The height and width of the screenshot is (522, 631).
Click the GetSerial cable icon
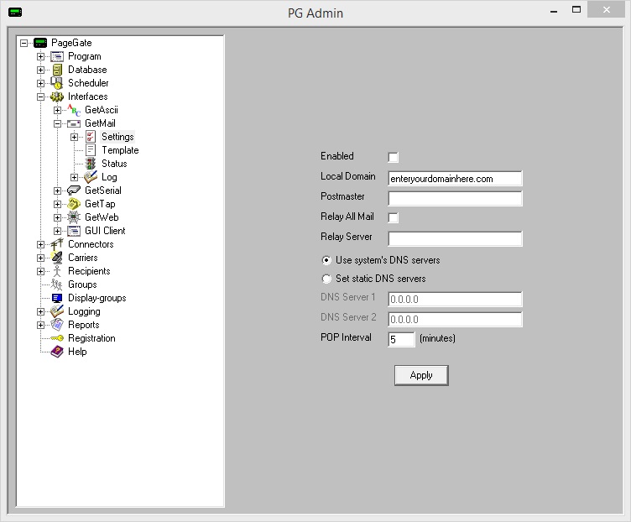[74, 191]
